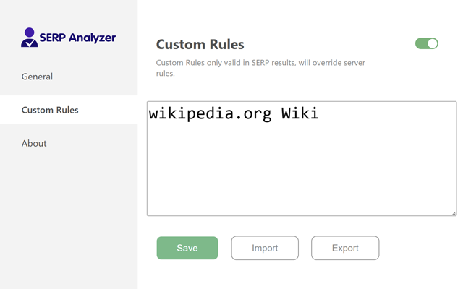
Task: Click inside the custom rules text area
Action: pos(302,159)
